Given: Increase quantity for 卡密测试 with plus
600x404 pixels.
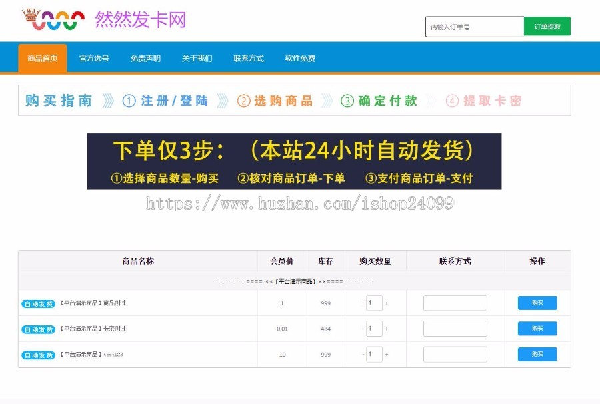Looking at the screenshot, I should pos(387,328).
